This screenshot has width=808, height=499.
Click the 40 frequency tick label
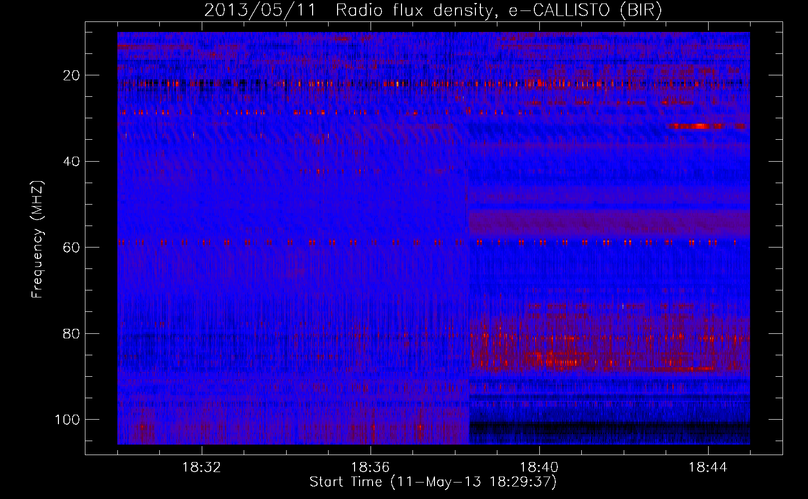tap(70, 161)
